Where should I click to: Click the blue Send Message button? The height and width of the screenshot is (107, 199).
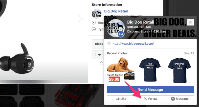tap(150, 90)
